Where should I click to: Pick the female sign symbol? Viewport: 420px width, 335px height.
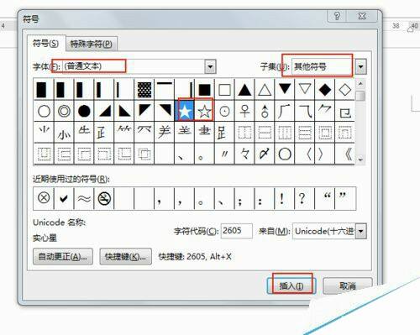click(244, 111)
